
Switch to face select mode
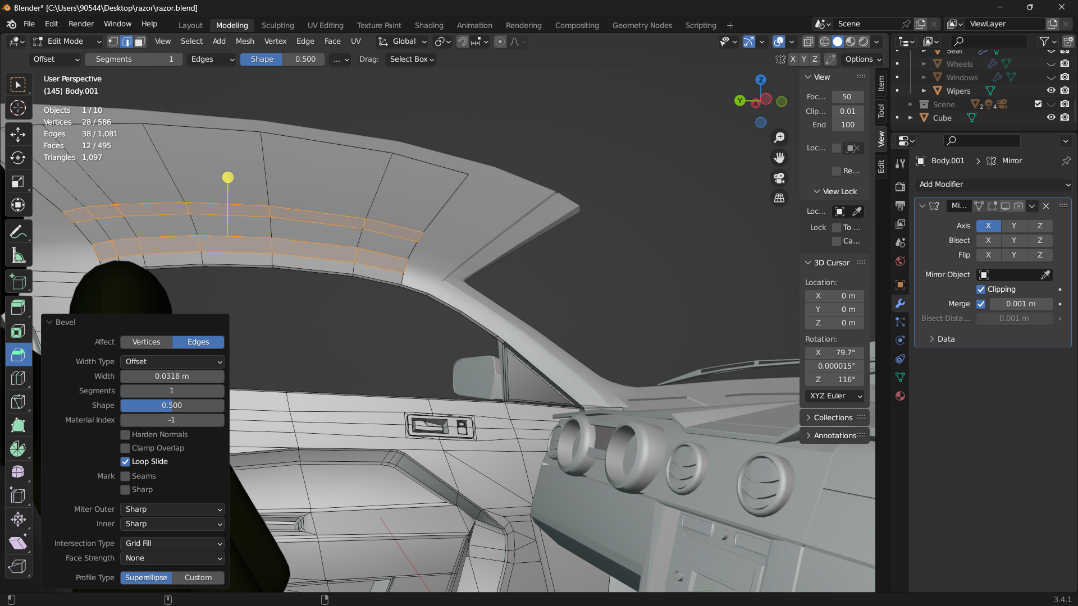(140, 42)
